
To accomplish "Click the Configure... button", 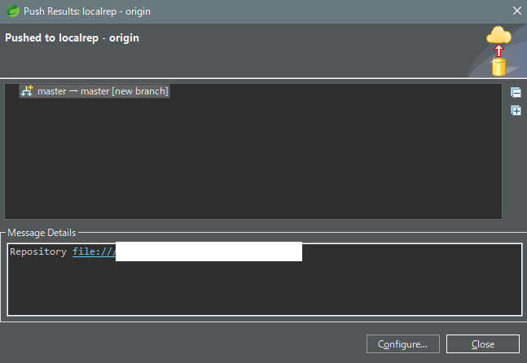I will click(x=403, y=343).
